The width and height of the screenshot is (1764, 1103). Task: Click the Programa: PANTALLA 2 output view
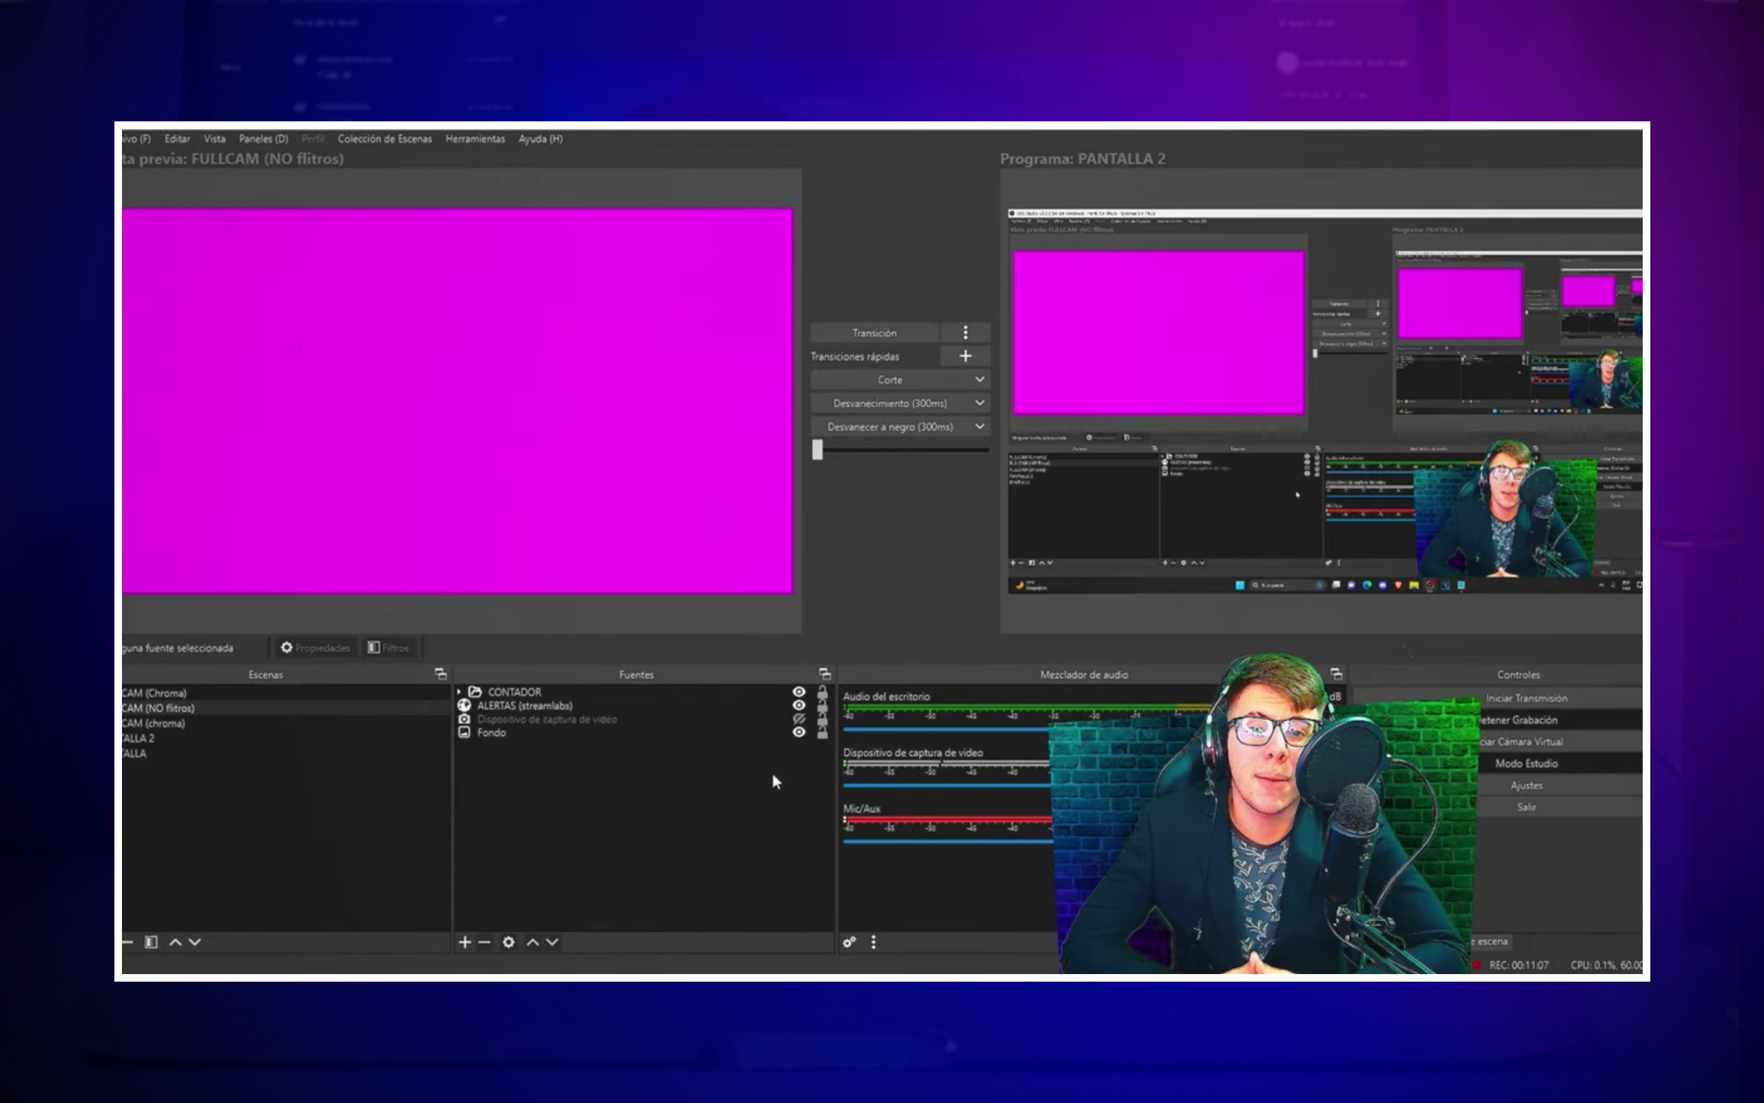(x=1324, y=401)
